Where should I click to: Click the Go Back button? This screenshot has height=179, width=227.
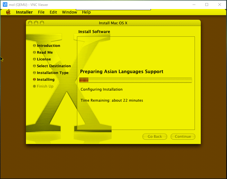click(x=155, y=137)
